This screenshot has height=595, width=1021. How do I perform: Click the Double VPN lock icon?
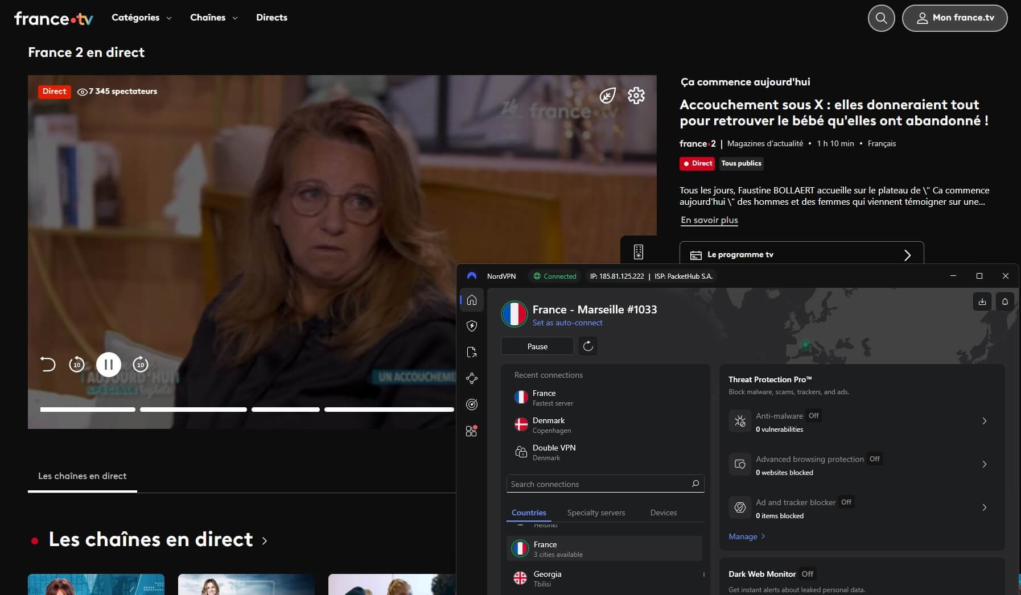521,452
